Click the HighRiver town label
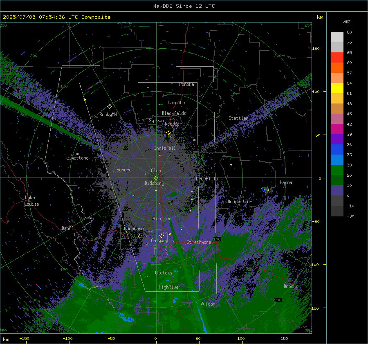 [x=169, y=287]
